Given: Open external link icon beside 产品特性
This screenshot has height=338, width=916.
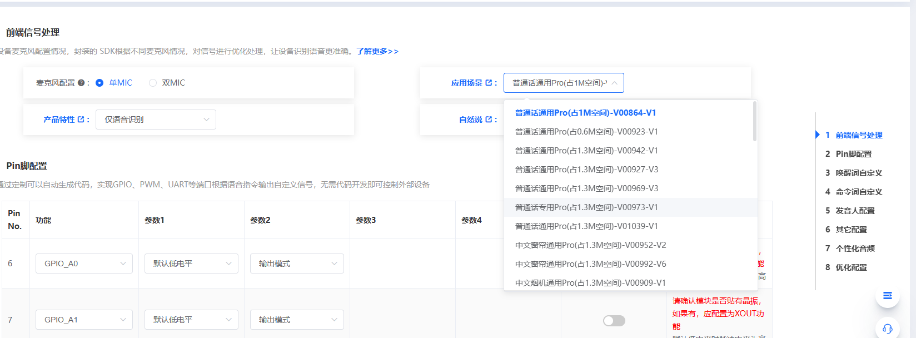Looking at the screenshot, I should pyautogui.click(x=81, y=120).
